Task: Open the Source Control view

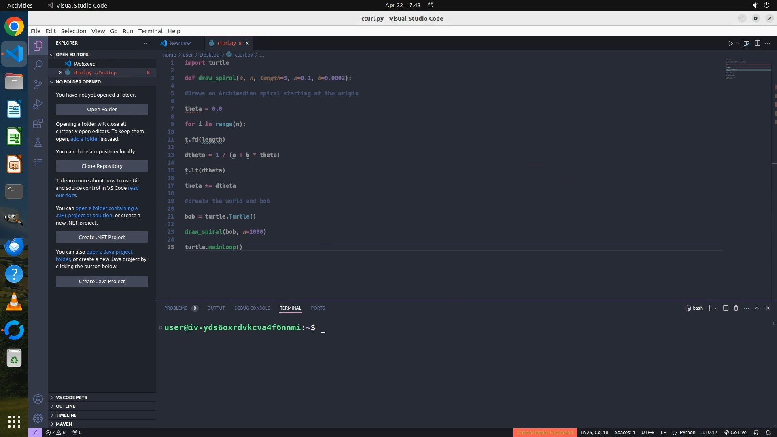Action: (38, 84)
